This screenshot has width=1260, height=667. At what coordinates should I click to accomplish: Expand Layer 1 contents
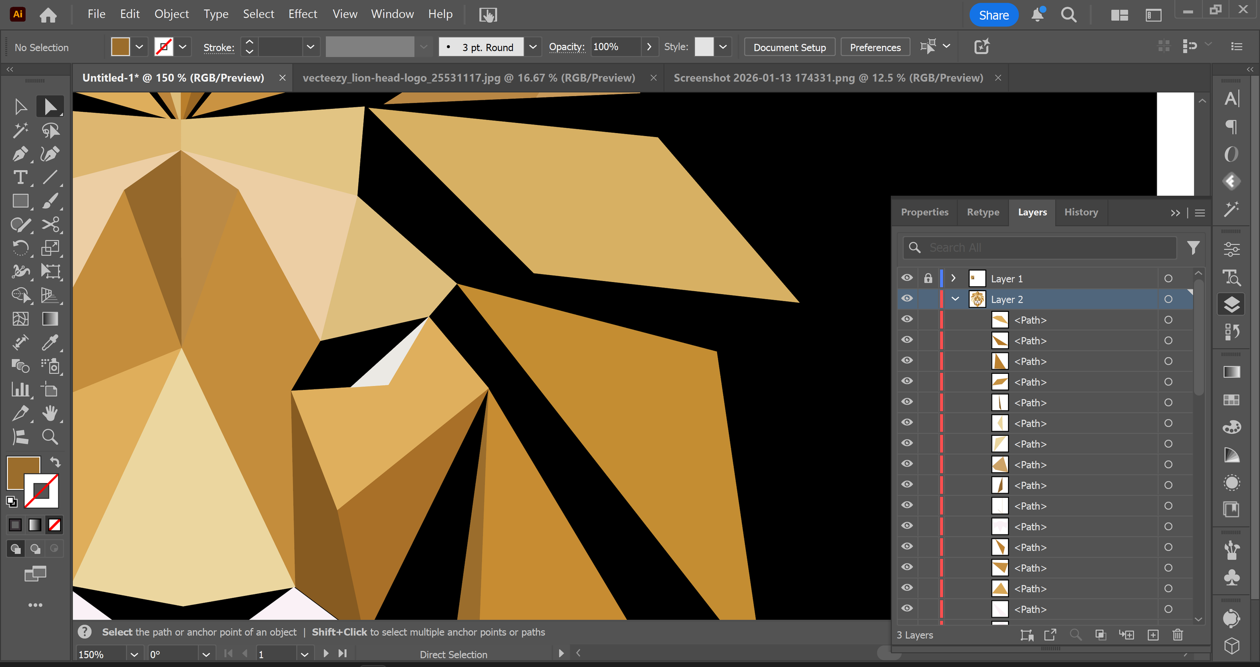click(953, 278)
